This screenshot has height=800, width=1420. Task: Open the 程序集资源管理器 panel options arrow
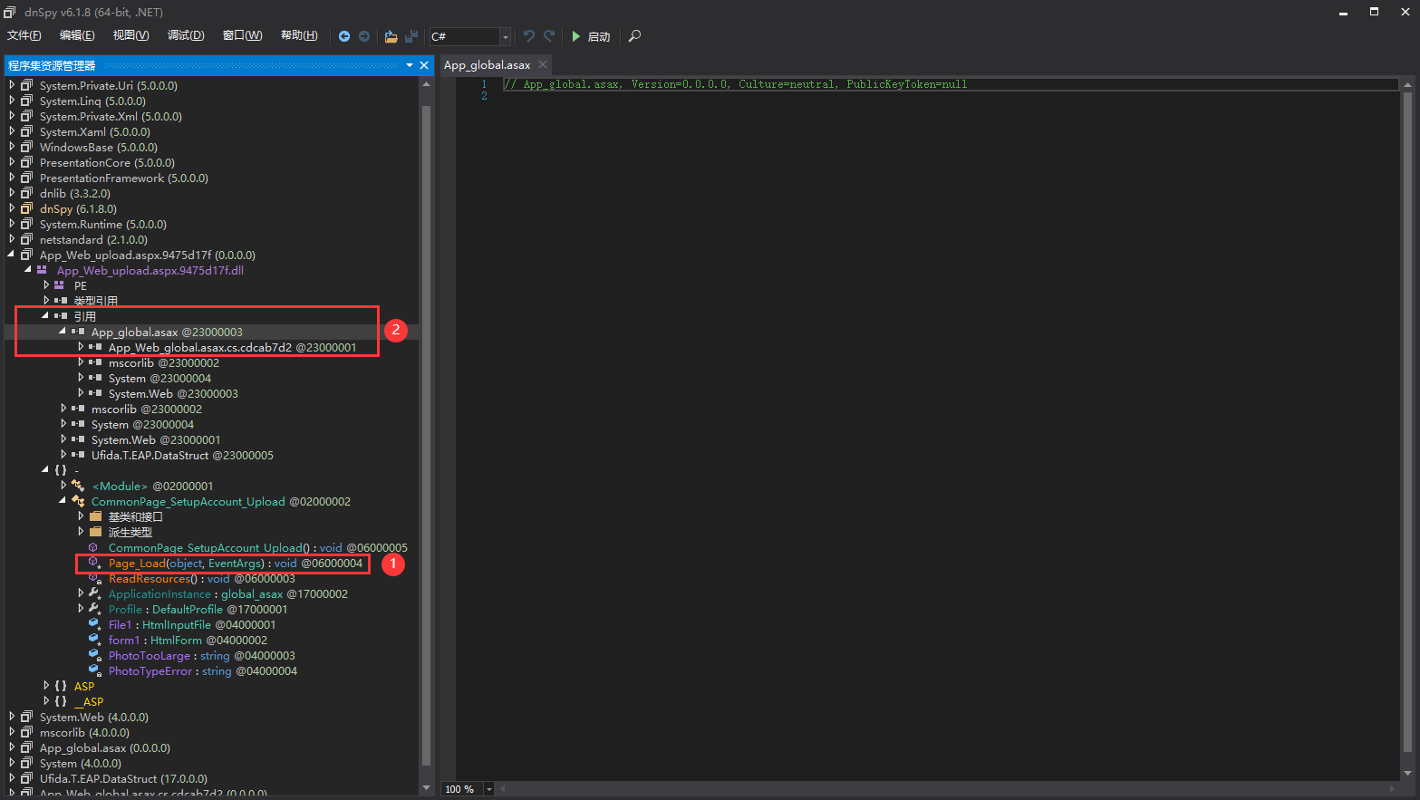point(410,65)
